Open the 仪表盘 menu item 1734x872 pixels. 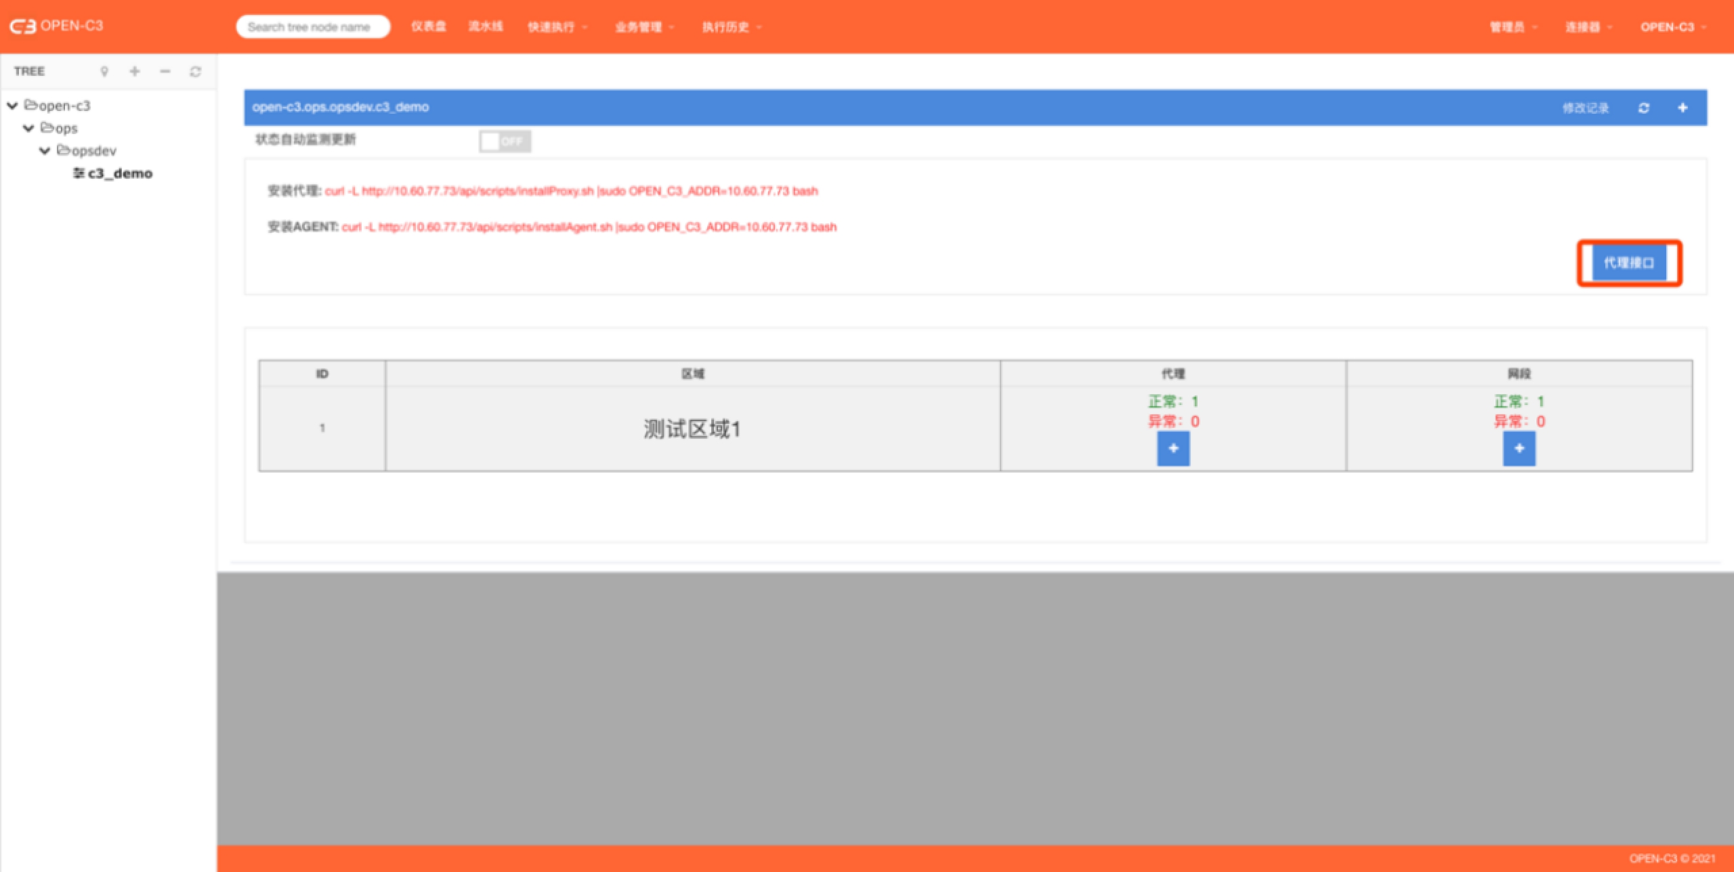click(429, 26)
